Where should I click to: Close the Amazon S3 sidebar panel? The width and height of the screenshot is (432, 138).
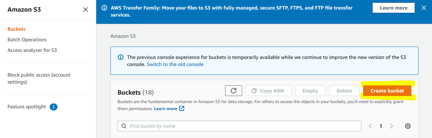86,10
